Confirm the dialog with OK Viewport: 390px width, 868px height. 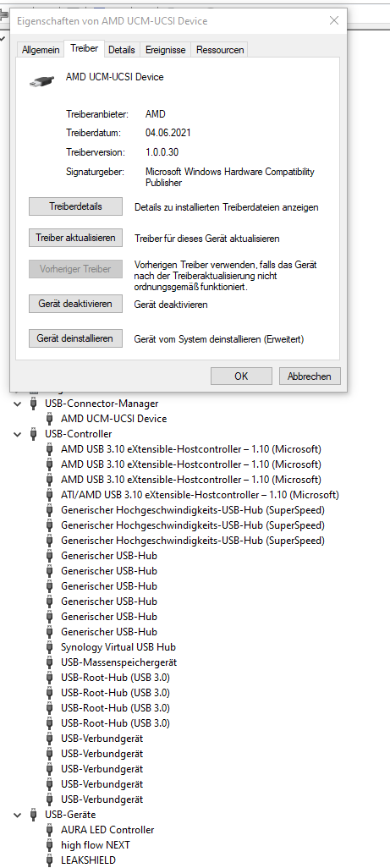pos(241,376)
